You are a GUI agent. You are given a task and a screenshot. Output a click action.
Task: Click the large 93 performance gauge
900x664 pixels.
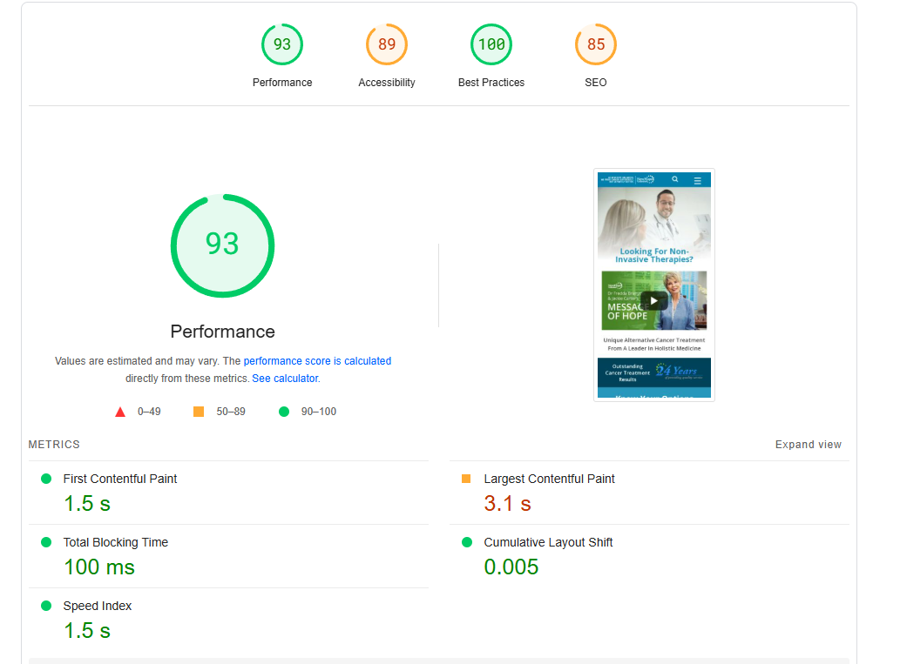coord(223,245)
